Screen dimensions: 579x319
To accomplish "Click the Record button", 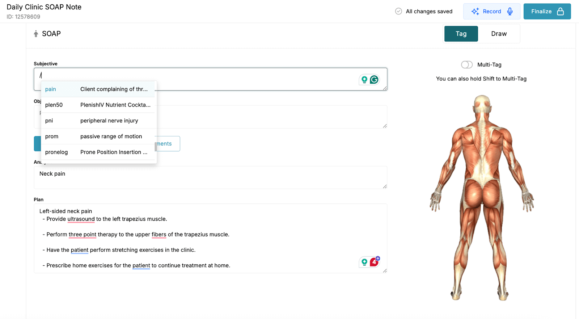I will [492, 12].
